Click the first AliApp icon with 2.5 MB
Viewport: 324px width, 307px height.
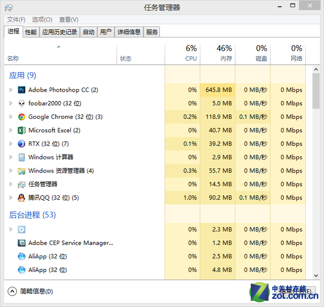point(21,256)
